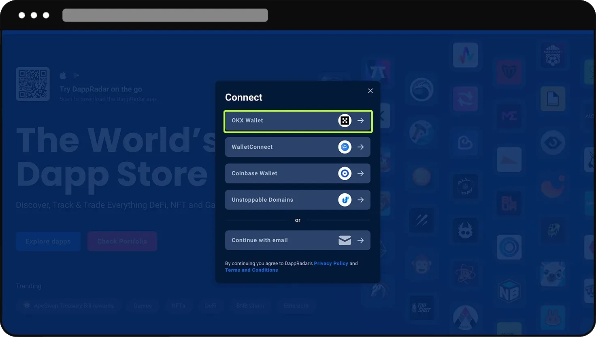The width and height of the screenshot is (596, 337).
Task: Select the DeFi trending tag
Action: [211, 306]
